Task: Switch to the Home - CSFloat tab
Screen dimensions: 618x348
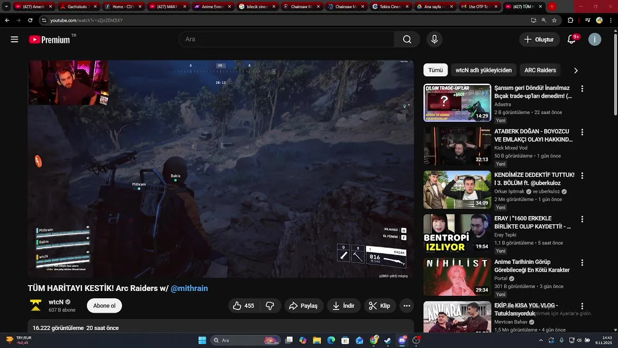Action: 123,7
